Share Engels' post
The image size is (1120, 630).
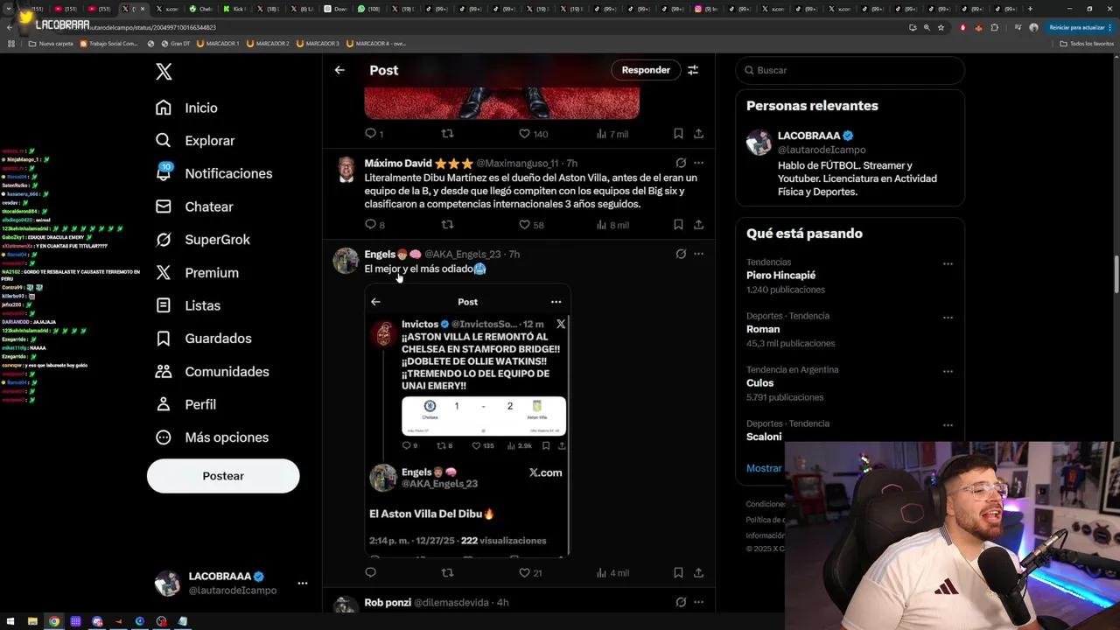[x=698, y=573]
